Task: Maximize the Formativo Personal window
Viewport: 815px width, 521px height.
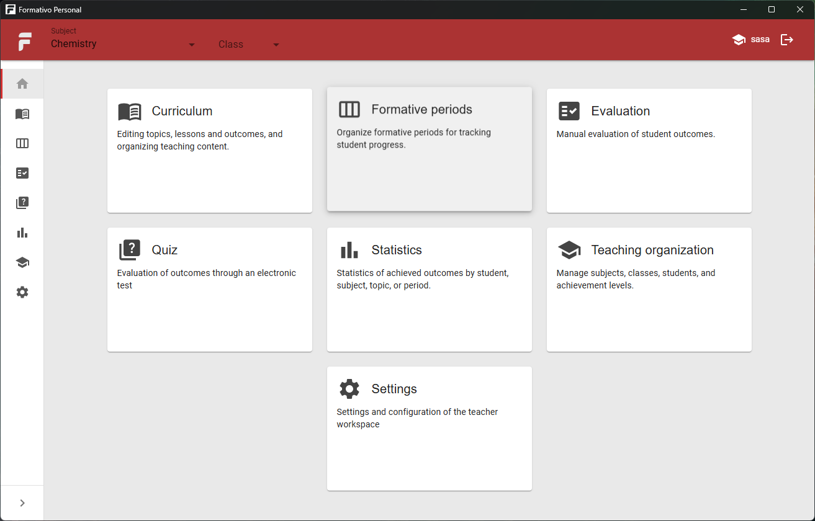Action: point(772,9)
